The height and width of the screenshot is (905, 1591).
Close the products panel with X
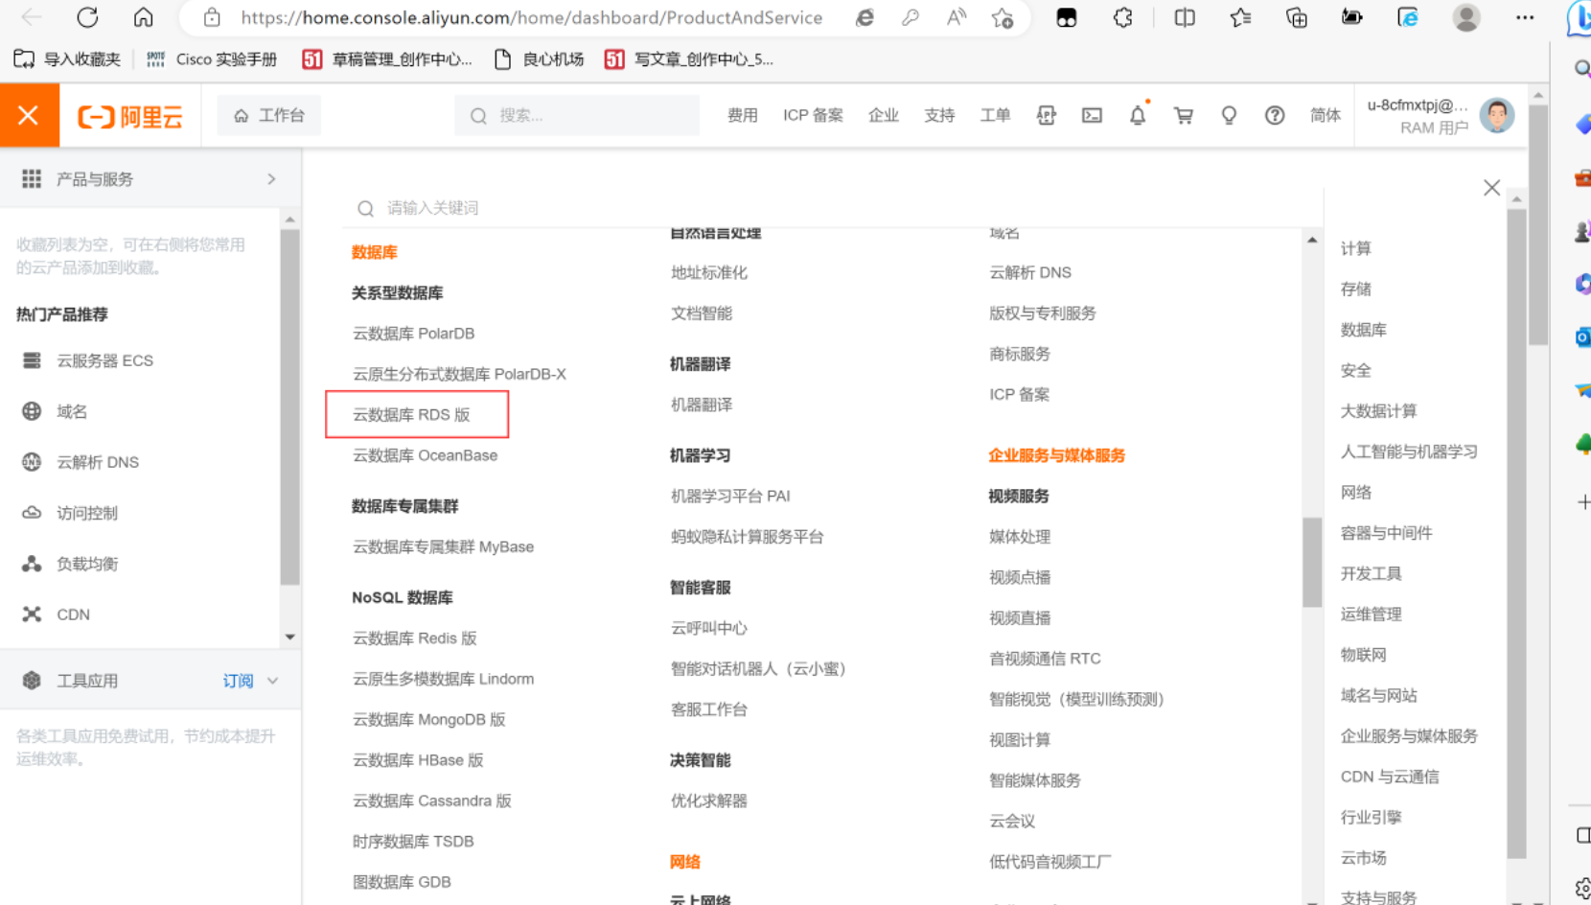coord(1491,188)
